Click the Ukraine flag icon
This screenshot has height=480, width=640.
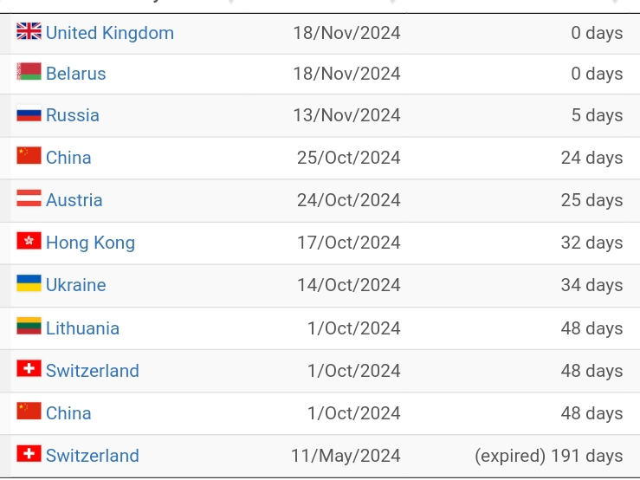[x=29, y=283]
